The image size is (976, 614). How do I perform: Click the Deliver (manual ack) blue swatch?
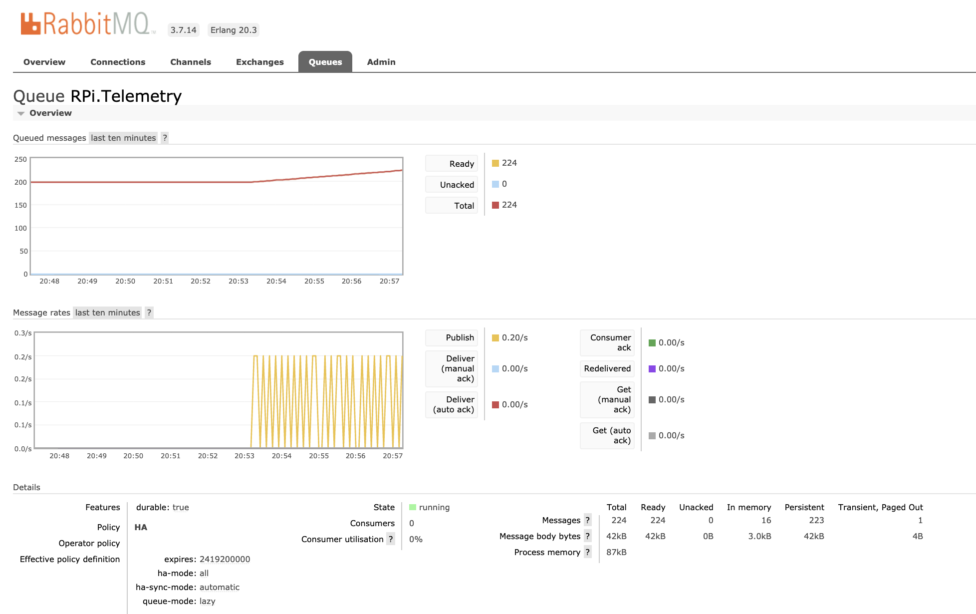[495, 369]
